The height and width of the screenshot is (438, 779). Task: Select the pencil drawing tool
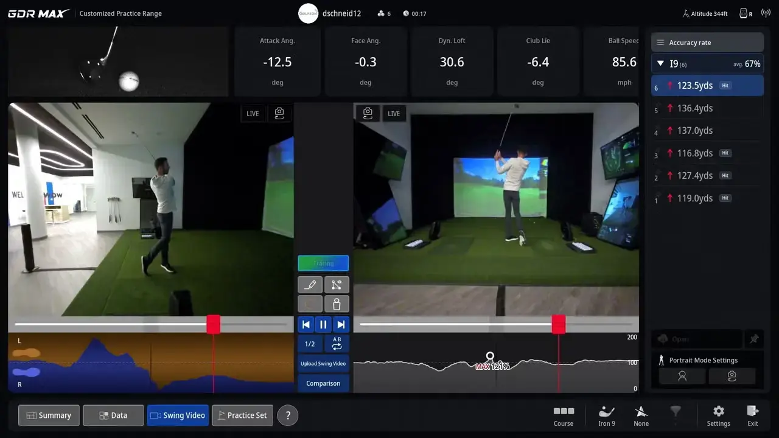click(310, 284)
